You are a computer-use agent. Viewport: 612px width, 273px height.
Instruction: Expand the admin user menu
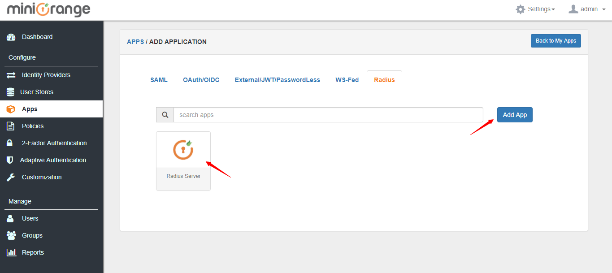click(x=587, y=9)
